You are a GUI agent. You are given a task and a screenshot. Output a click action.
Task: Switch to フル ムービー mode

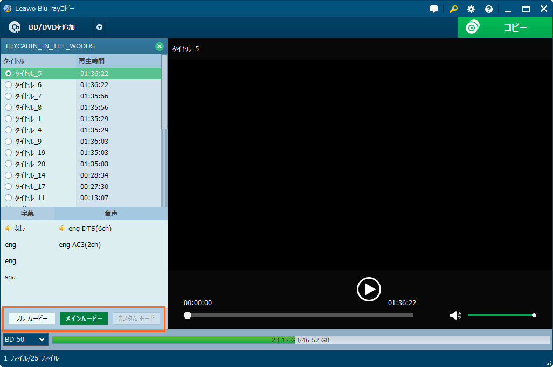coord(32,319)
